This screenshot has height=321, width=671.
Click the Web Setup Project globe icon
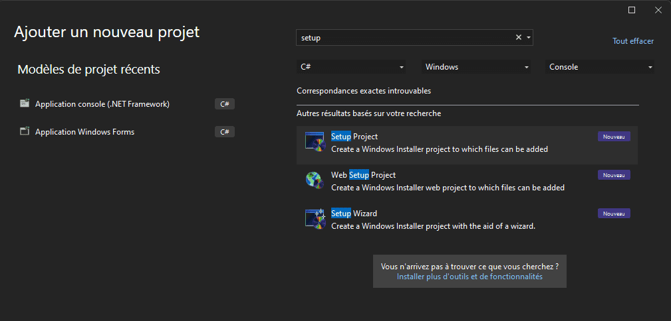pos(315,180)
